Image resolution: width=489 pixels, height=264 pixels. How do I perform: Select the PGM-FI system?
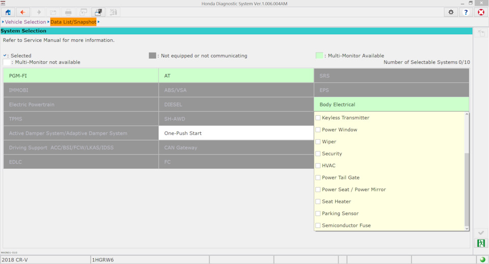(x=81, y=75)
